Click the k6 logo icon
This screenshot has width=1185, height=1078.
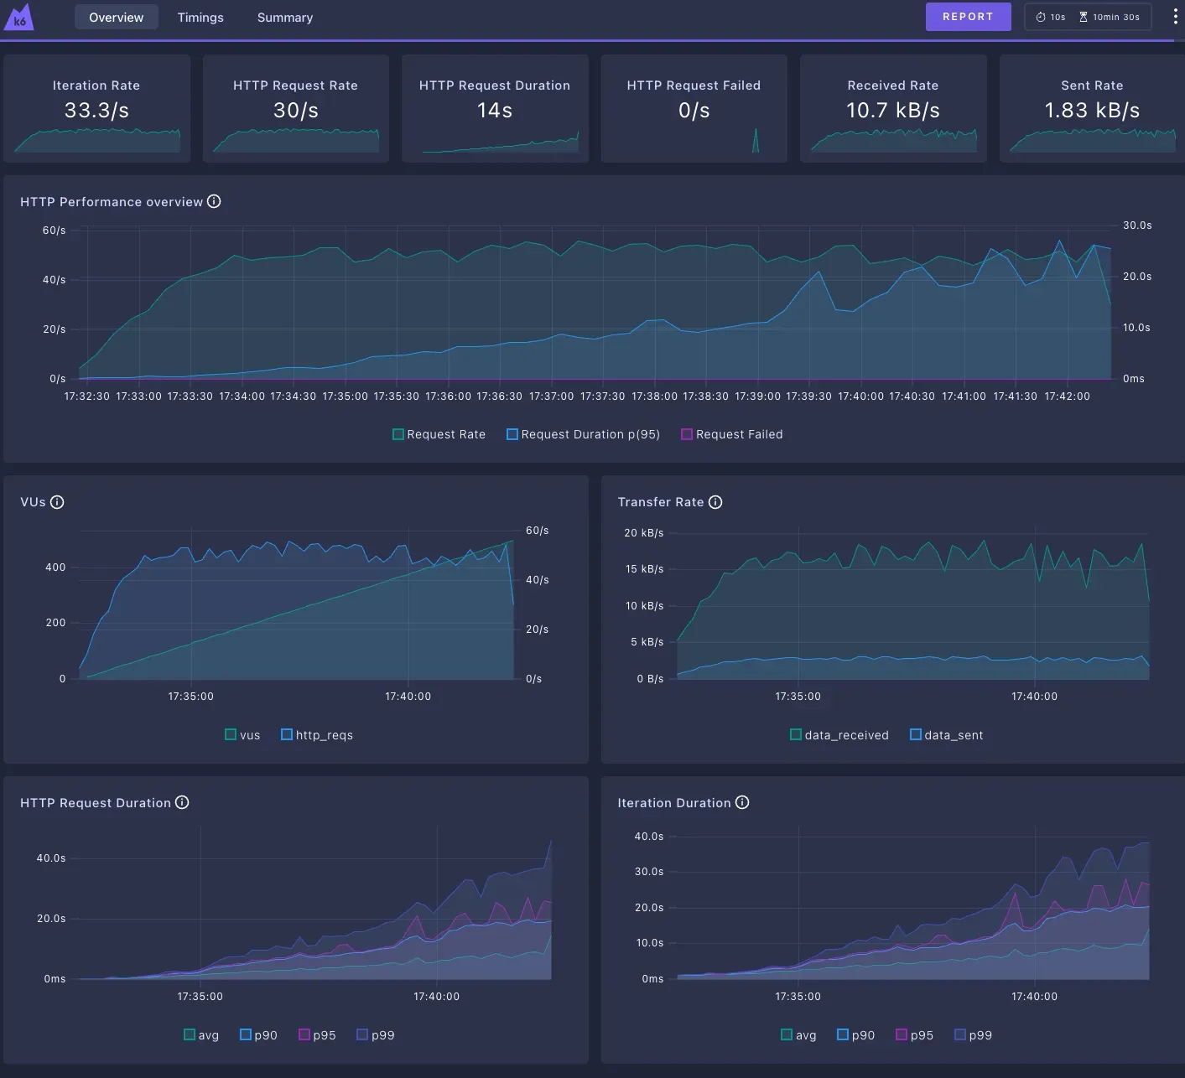(x=18, y=18)
